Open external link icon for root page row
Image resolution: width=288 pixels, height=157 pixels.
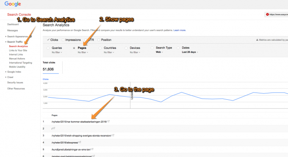[54, 128]
